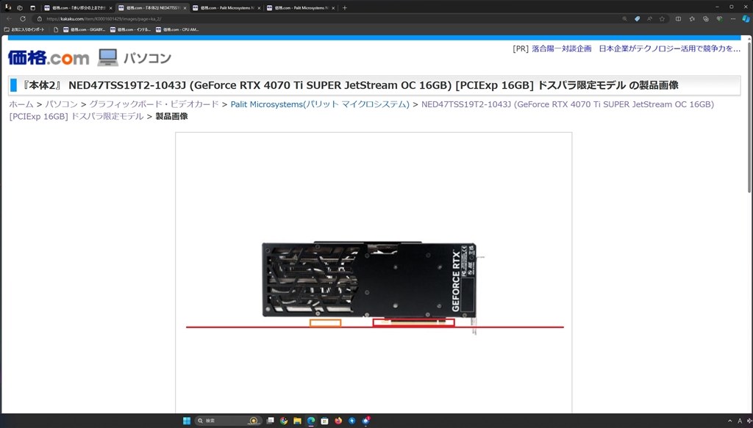Click the IME input mode A indicator
The height and width of the screenshot is (428, 753).
(740, 421)
